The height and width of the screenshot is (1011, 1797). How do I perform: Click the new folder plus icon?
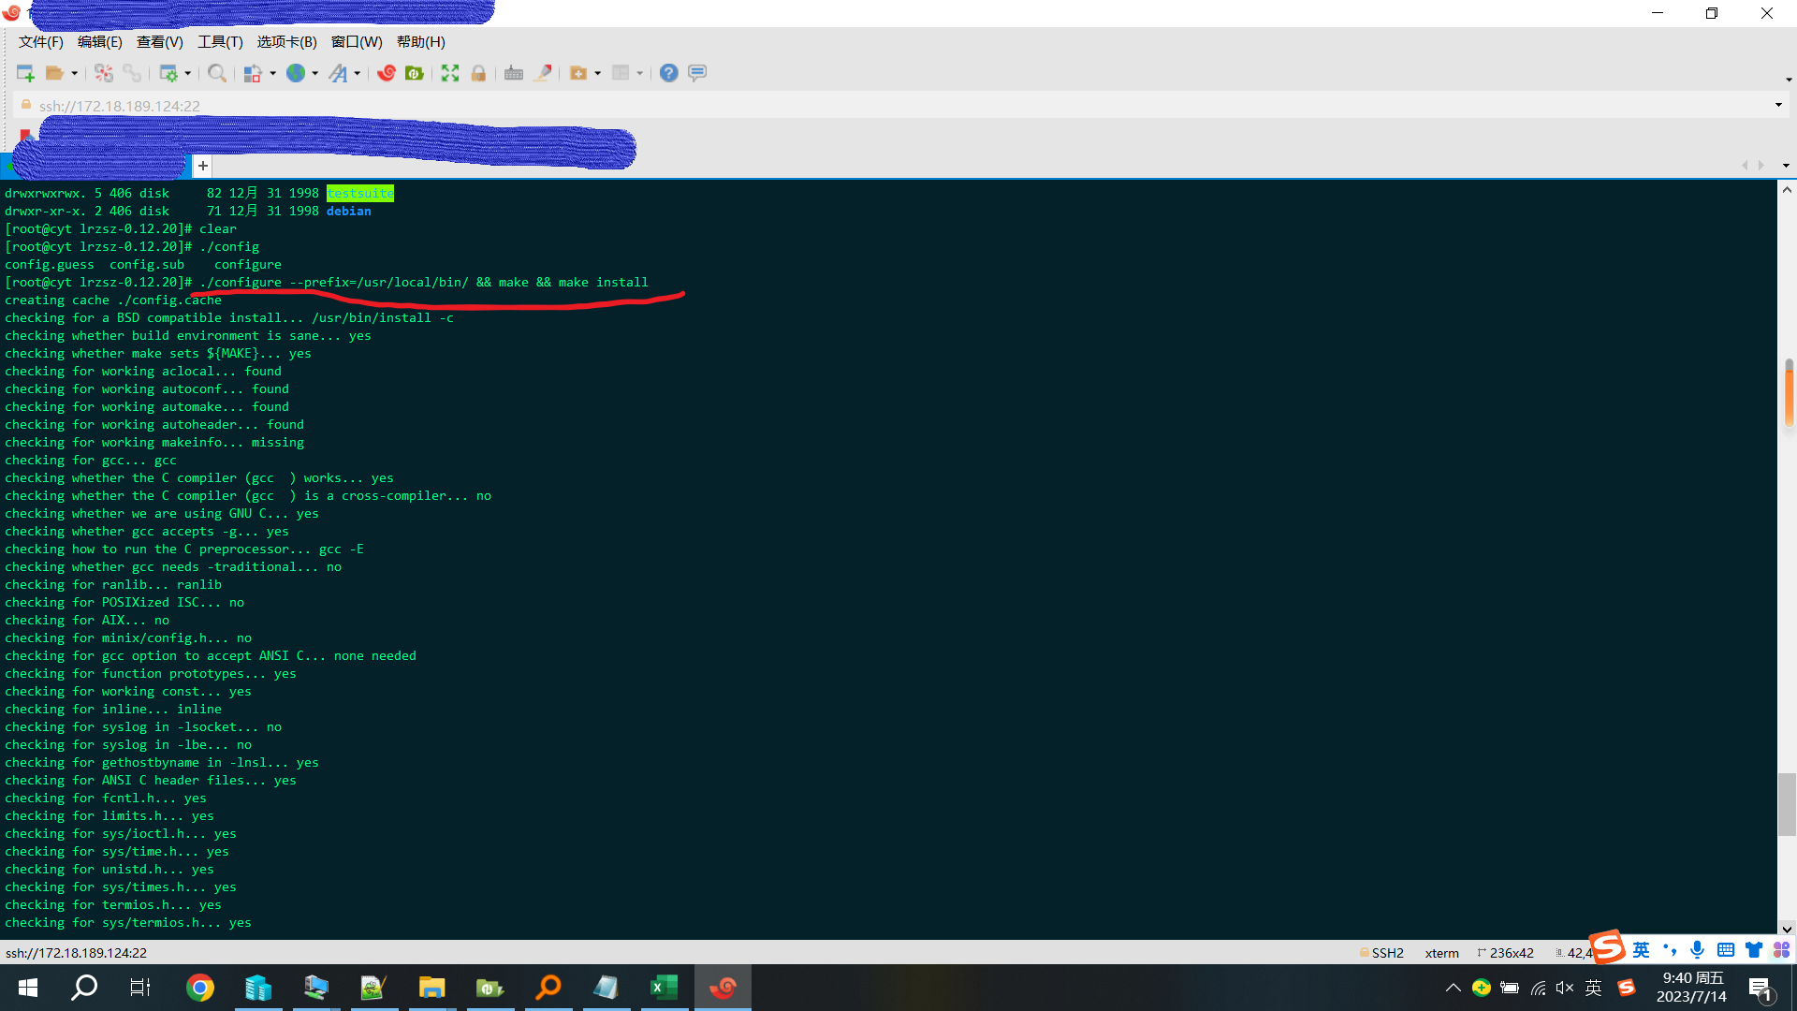click(578, 73)
